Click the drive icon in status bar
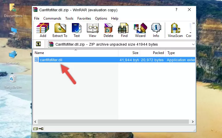 [x=36, y=129]
